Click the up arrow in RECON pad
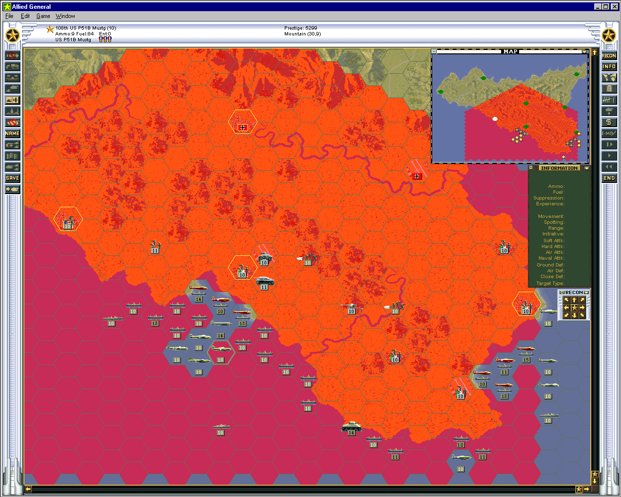Screen dimensions: 621x497 coord(574,300)
